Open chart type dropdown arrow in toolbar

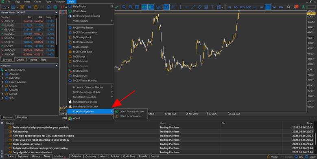coord(9,7)
